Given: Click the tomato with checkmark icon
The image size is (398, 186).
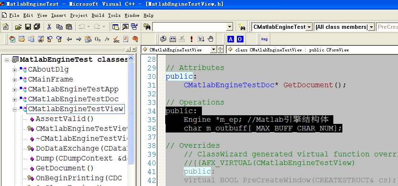Looking at the screenshot, I should coord(12,39).
